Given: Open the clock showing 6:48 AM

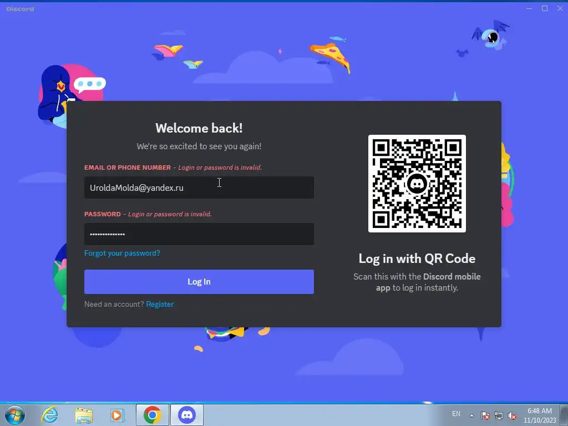Looking at the screenshot, I should (x=540, y=415).
